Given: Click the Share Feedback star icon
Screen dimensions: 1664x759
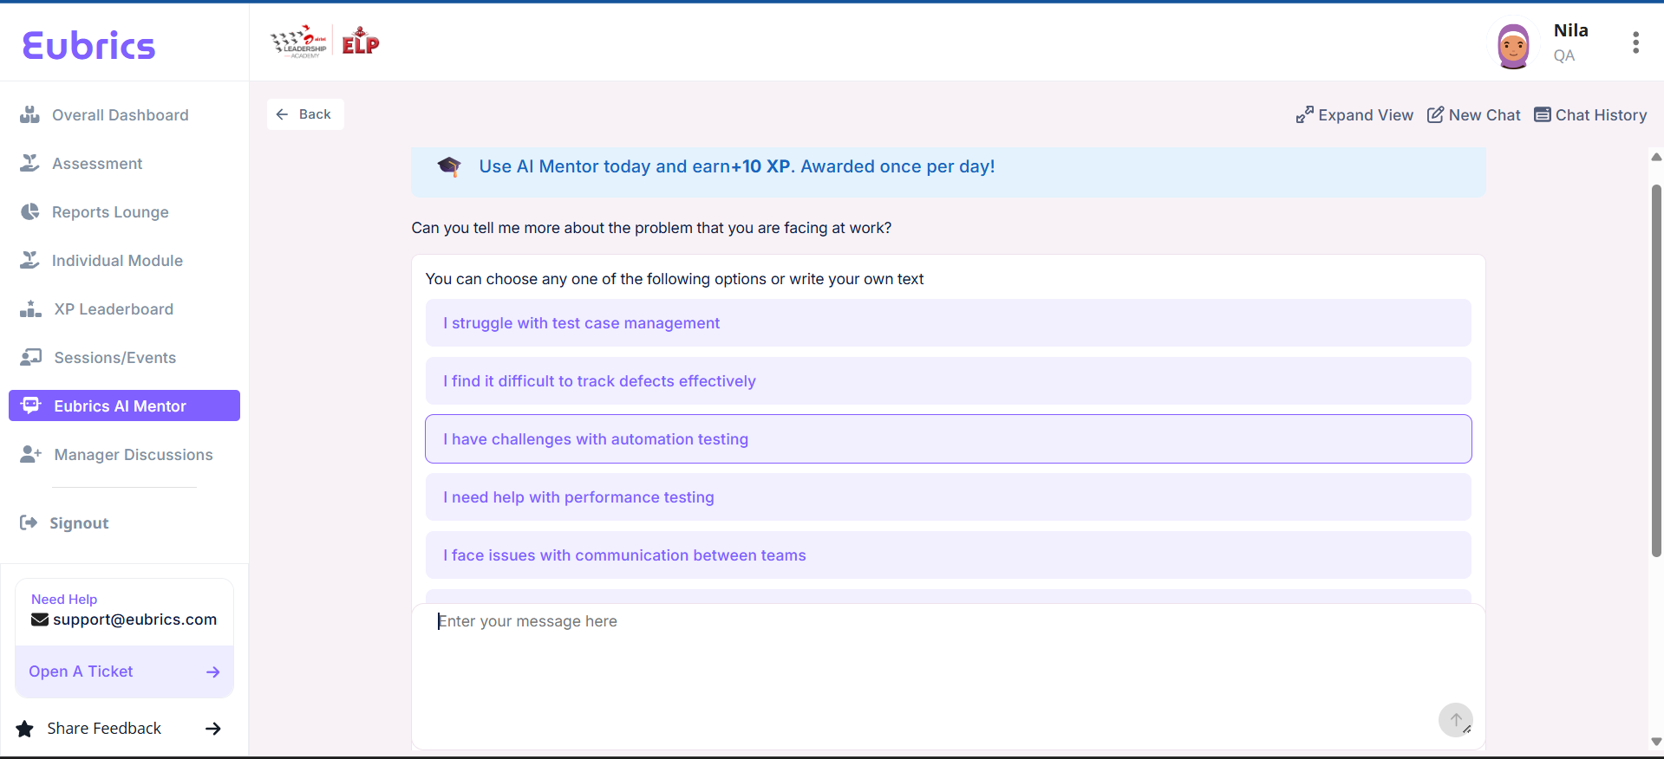Looking at the screenshot, I should click(x=25, y=729).
